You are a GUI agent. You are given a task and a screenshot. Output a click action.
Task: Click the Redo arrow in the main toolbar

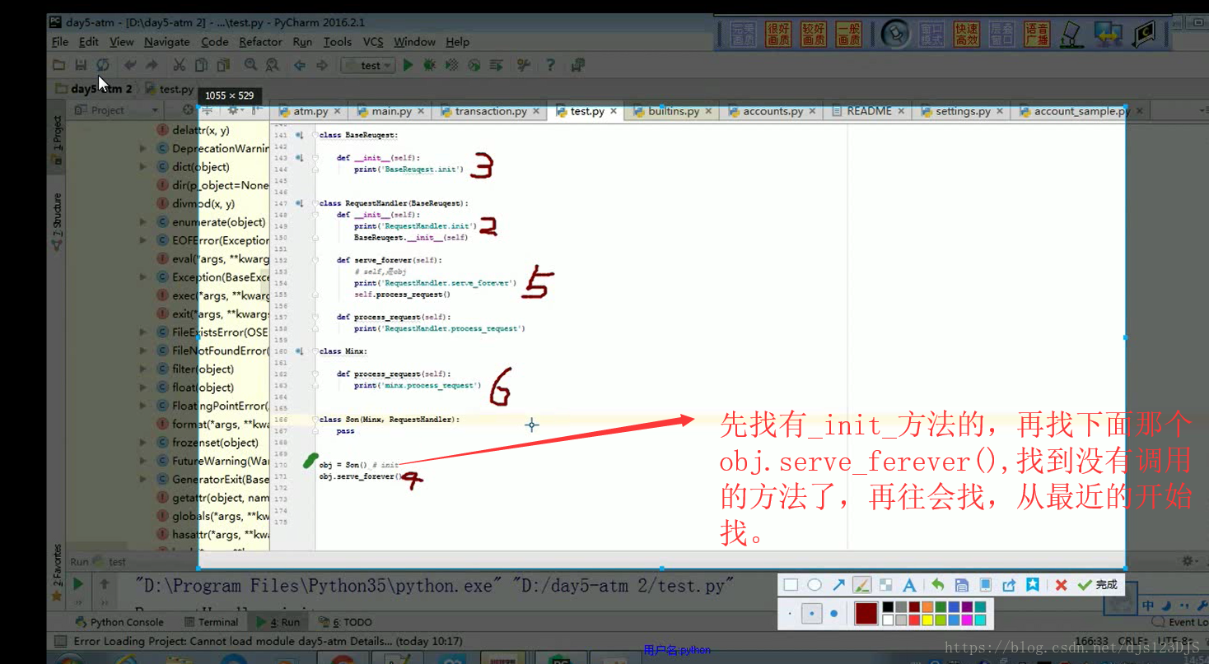pyautogui.click(x=152, y=65)
